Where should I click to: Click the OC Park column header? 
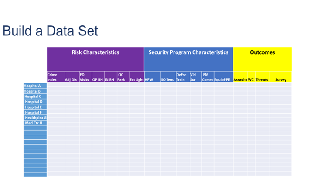click(123, 77)
